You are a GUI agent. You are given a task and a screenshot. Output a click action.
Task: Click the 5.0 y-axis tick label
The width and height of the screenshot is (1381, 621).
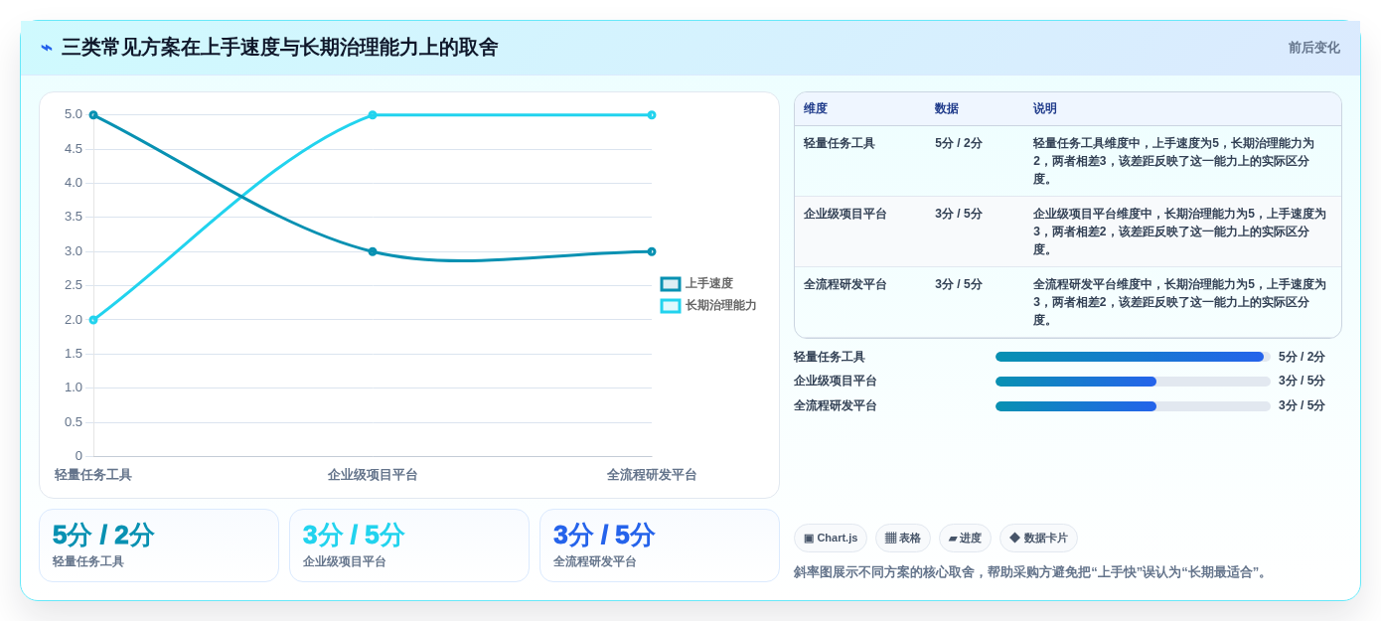tap(74, 114)
